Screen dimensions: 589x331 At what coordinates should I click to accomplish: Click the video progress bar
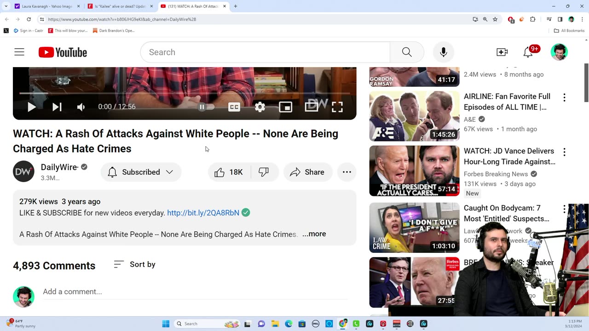tap(185, 93)
